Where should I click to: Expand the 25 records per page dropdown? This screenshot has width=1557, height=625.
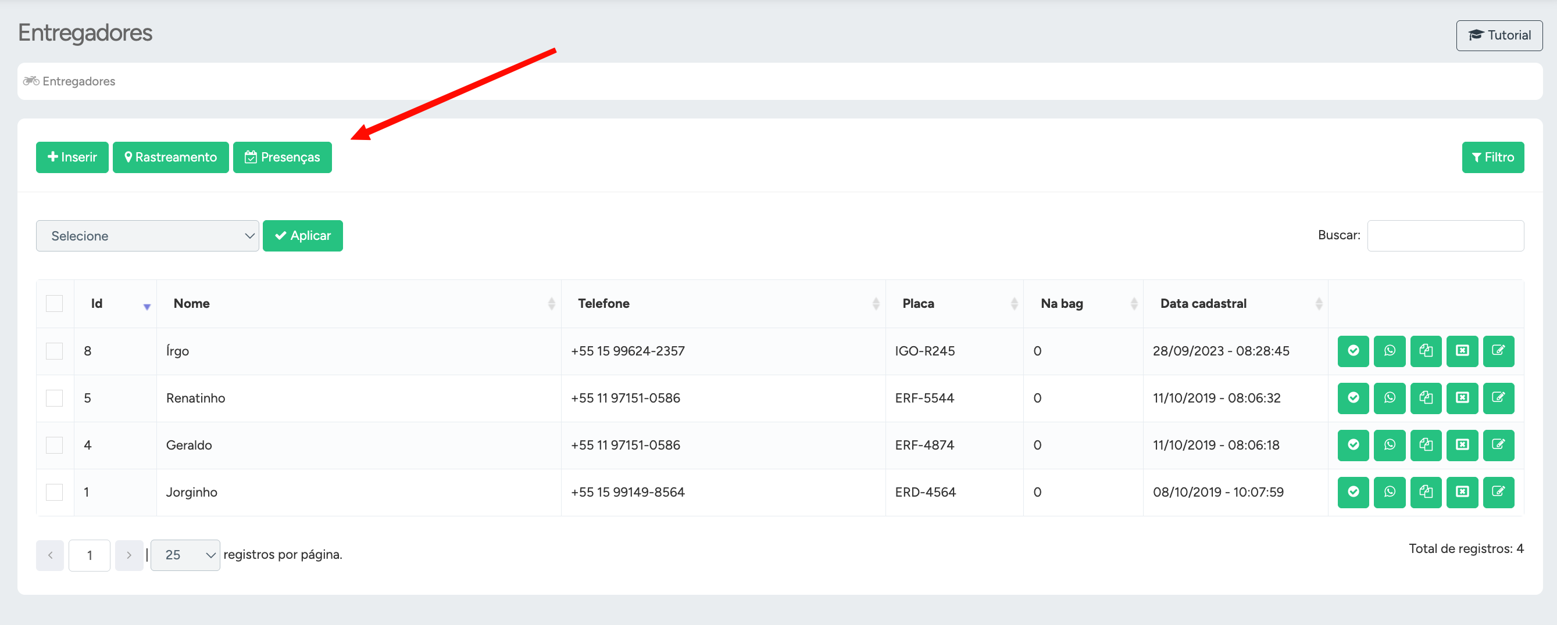185,555
